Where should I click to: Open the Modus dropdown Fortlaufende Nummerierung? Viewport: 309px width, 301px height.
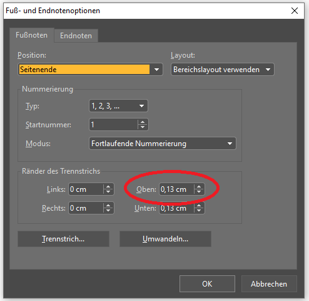click(163, 144)
